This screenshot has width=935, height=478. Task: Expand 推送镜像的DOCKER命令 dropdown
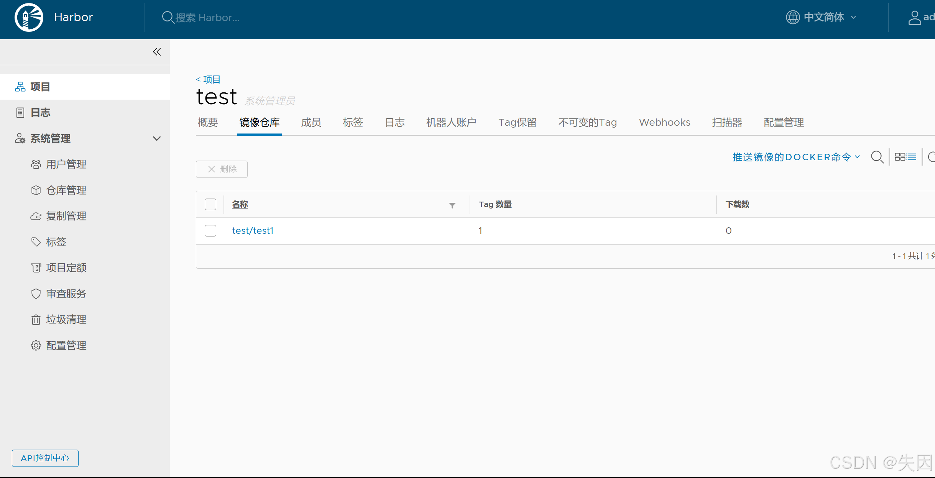click(796, 157)
